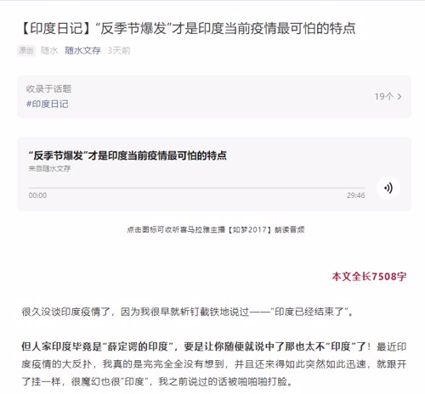Expand topic list with the chevron arrow
The height and width of the screenshot is (394, 425).
click(399, 97)
